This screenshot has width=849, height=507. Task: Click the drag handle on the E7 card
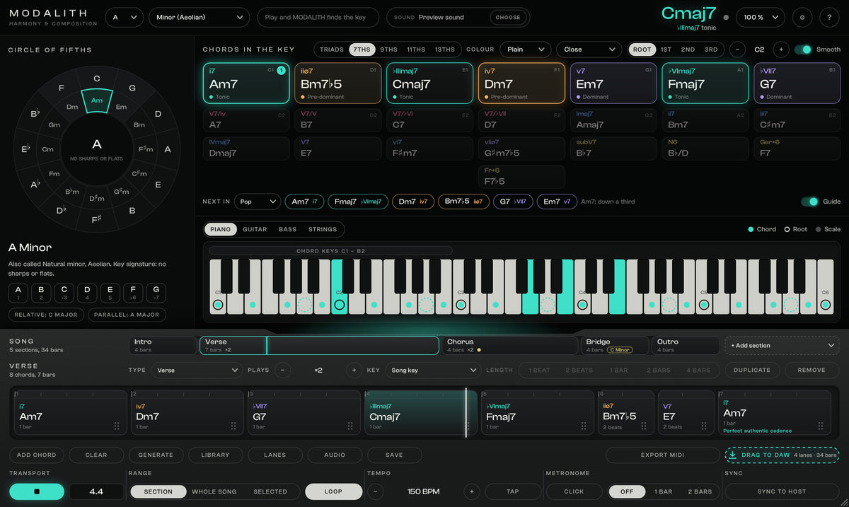tap(704, 426)
